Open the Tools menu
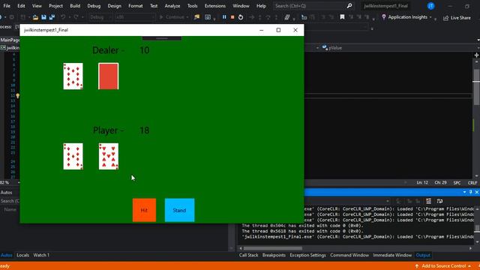 tap(192, 6)
